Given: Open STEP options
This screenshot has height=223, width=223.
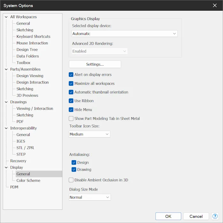Looking at the screenshot, I should 21,154.
